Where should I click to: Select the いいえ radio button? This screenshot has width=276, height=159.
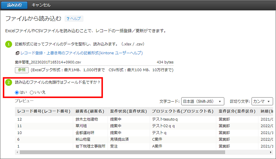(32, 92)
